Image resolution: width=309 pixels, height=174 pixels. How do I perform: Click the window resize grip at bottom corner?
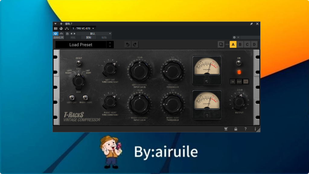pyautogui.click(x=259, y=130)
